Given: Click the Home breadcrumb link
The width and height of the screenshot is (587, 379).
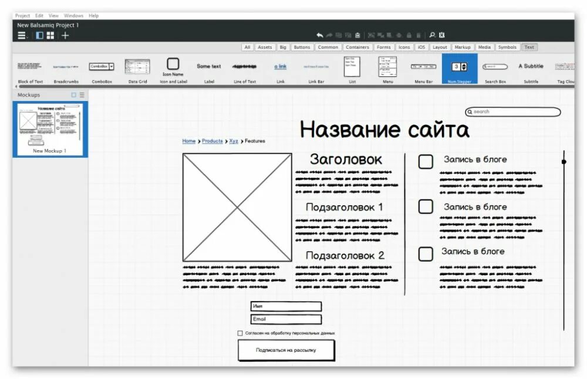Looking at the screenshot, I should (188, 141).
